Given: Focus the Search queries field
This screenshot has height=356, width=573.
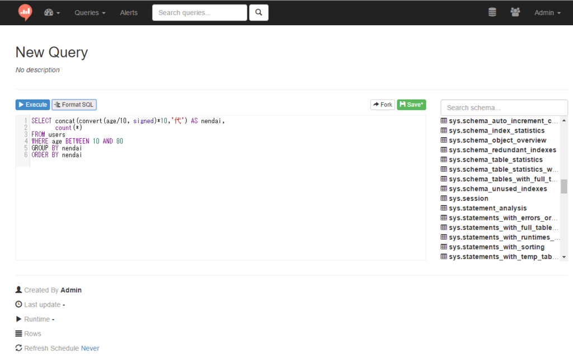Looking at the screenshot, I should click(200, 12).
